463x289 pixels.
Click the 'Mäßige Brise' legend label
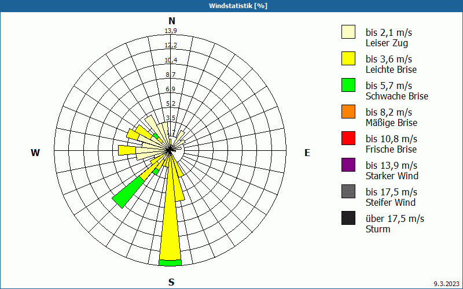(x=392, y=123)
